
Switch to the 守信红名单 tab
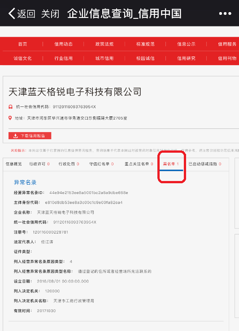101,164
